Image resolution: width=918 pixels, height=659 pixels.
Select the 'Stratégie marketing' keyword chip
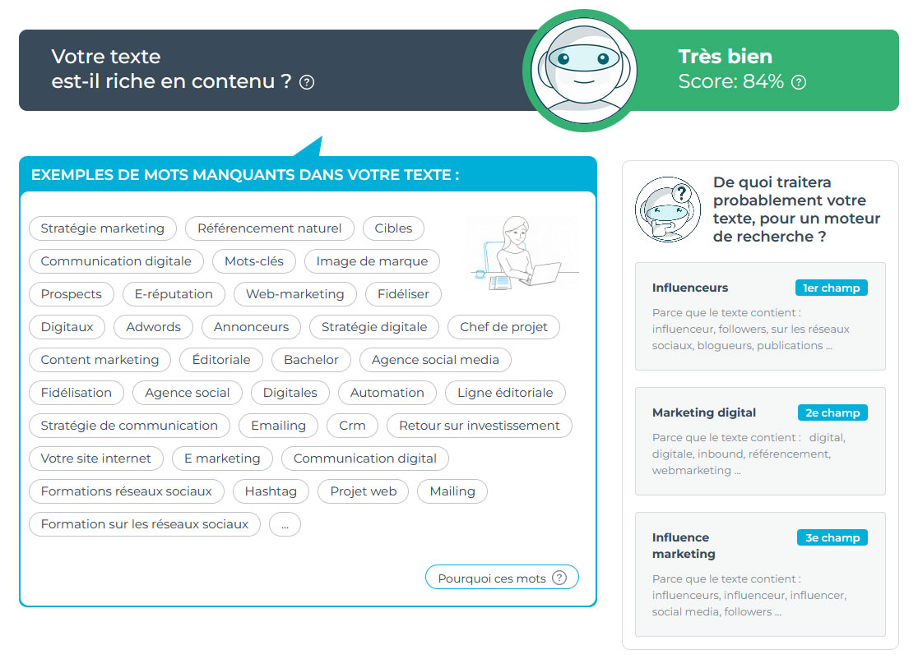103,228
